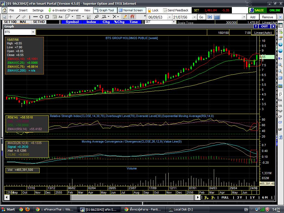This screenshot has width=284, height=213.
Task: Toggle the pencil edit mode
Action: [125, 17]
